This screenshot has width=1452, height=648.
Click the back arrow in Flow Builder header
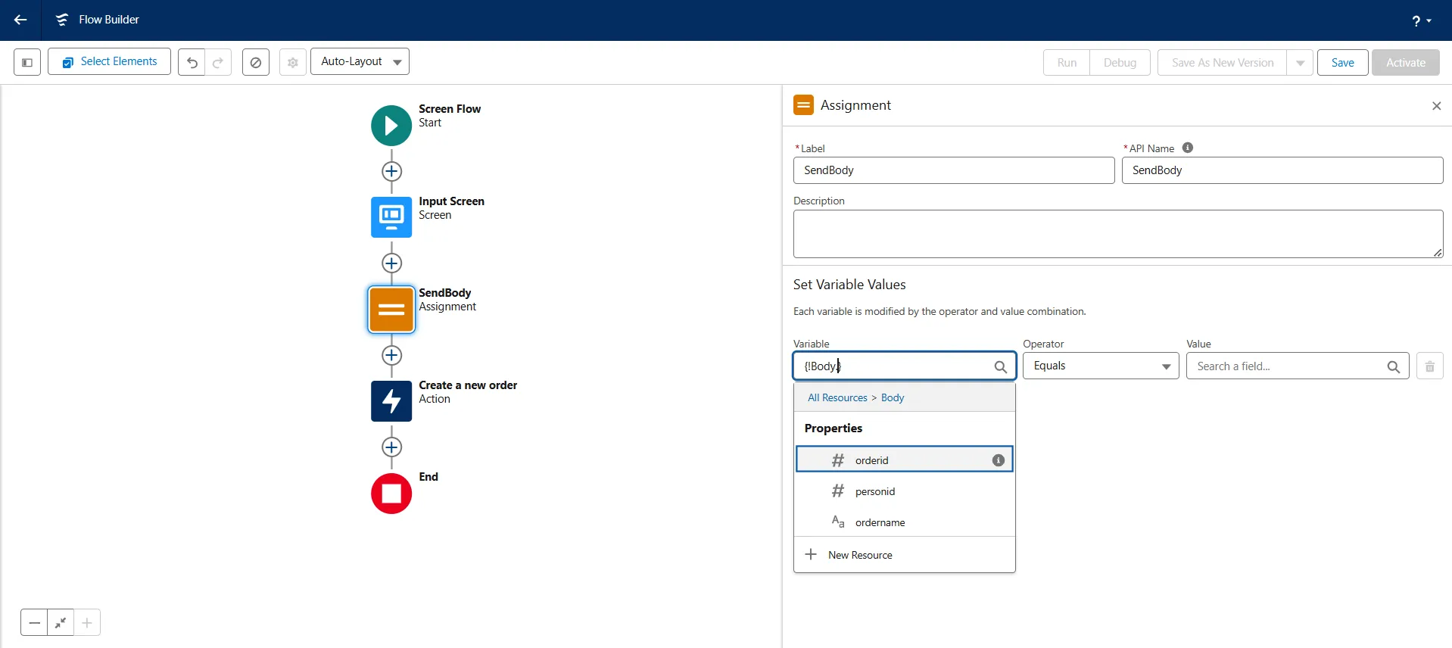click(x=20, y=20)
